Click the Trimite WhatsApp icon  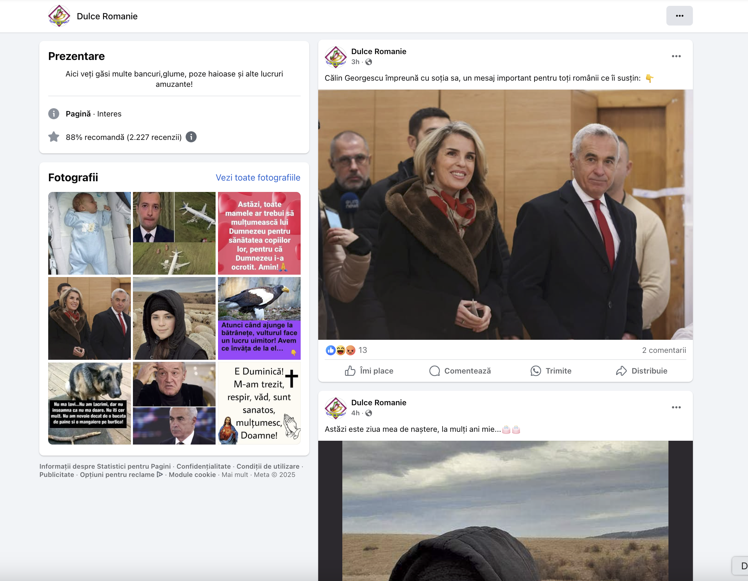536,371
